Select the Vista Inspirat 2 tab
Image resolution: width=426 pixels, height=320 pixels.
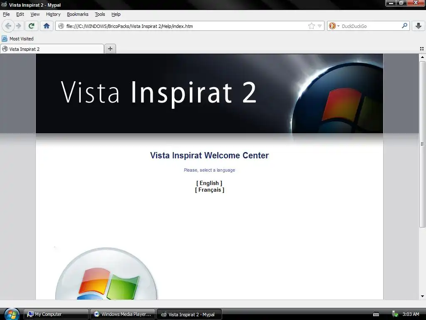[x=52, y=49]
